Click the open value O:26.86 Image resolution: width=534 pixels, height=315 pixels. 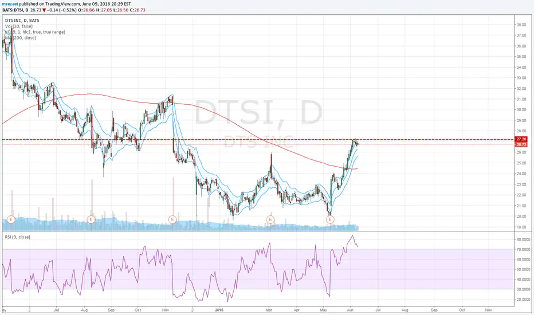[x=87, y=10]
